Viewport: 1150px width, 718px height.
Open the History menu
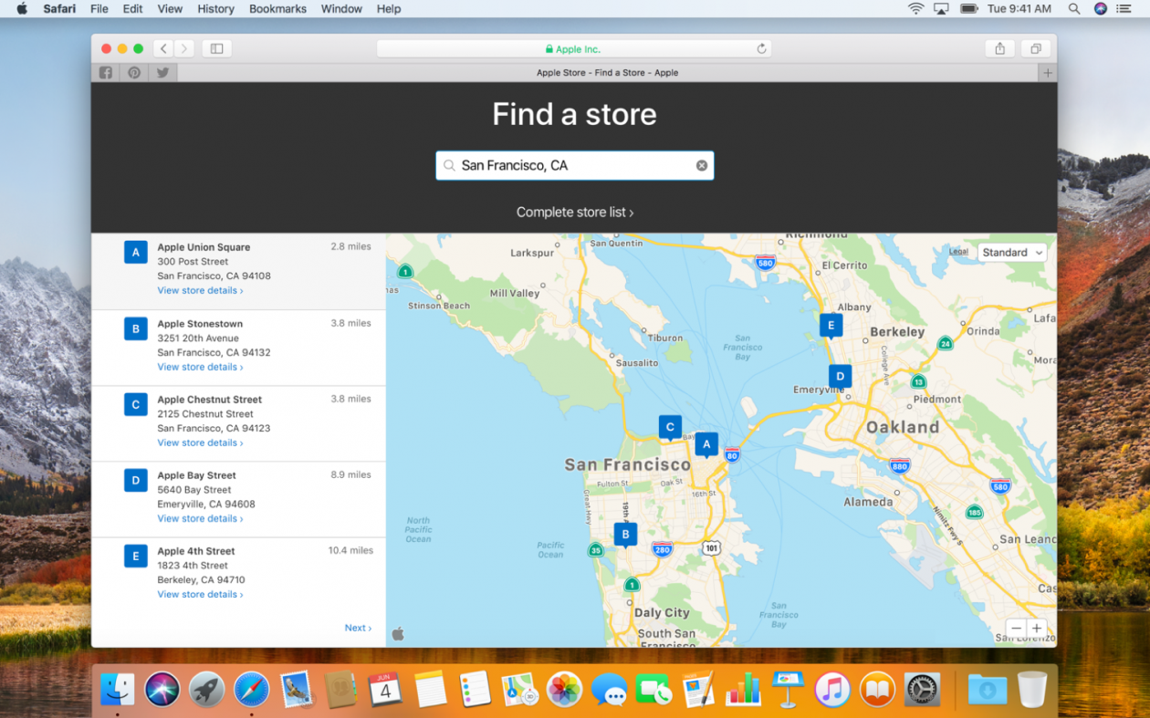(x=215, y=9)
